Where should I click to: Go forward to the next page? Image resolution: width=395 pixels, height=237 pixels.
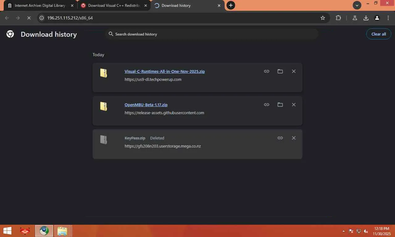pos(18,18)
